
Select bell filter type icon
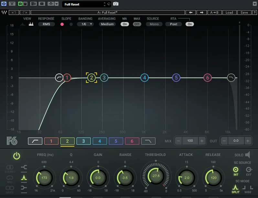coord(24,178)
